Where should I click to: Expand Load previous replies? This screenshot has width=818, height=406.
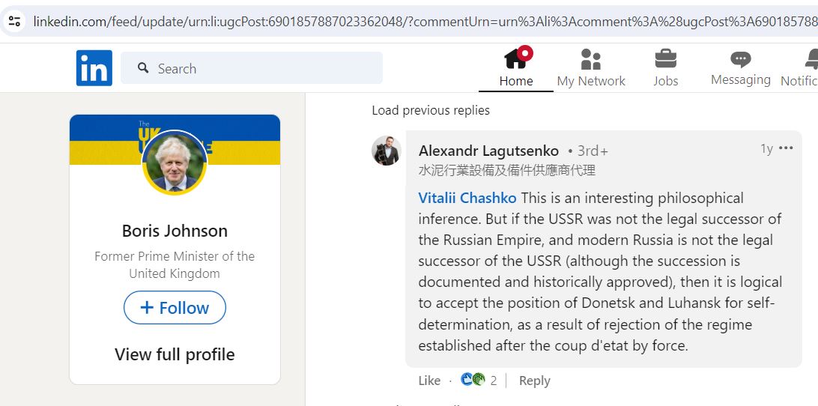click(x=431, y=110)
